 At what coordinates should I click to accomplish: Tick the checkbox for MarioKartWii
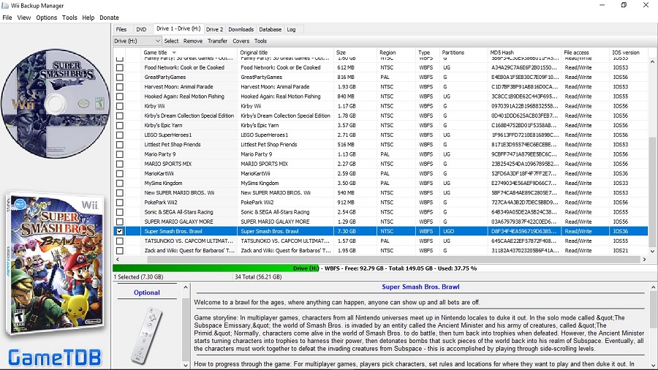tap(120, 174)
